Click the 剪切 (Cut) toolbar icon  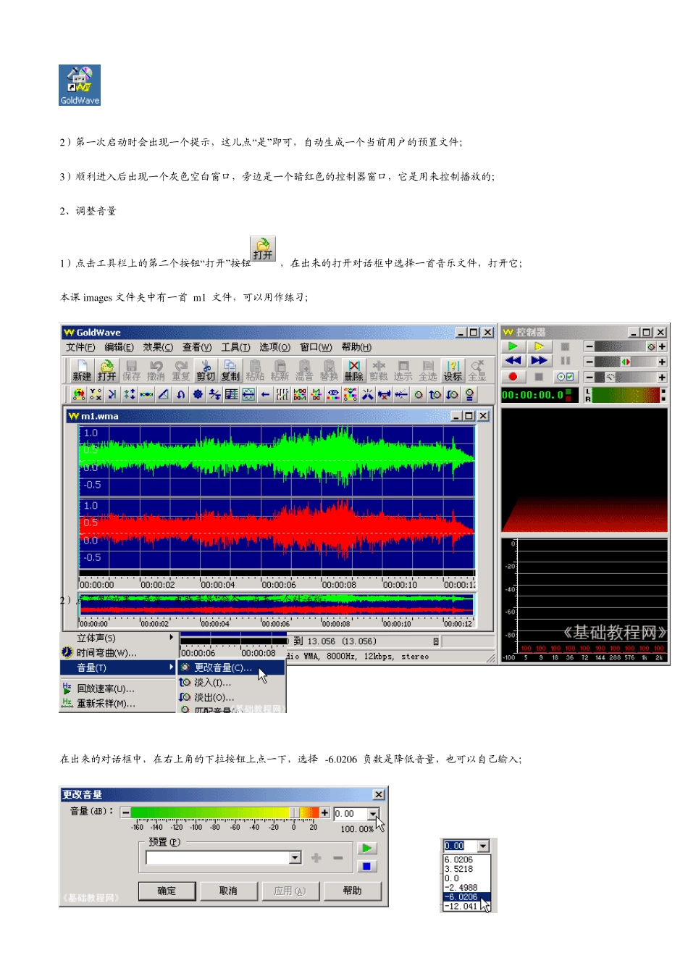point(206,370)
